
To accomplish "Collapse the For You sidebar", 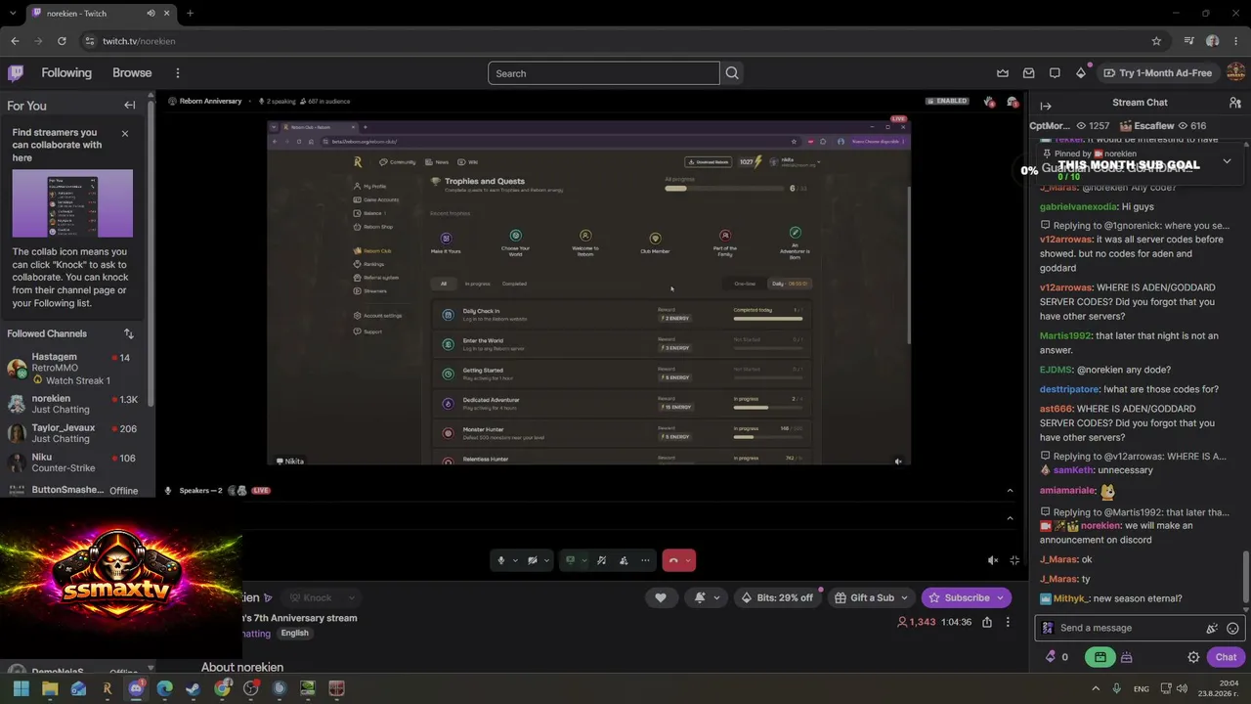I will click(x=129, y=106).
